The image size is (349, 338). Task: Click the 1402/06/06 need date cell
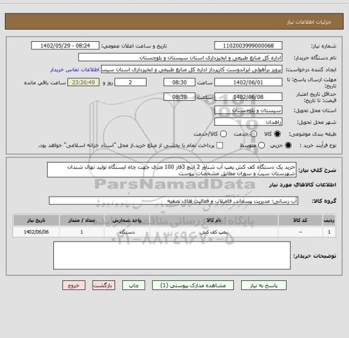36,232
